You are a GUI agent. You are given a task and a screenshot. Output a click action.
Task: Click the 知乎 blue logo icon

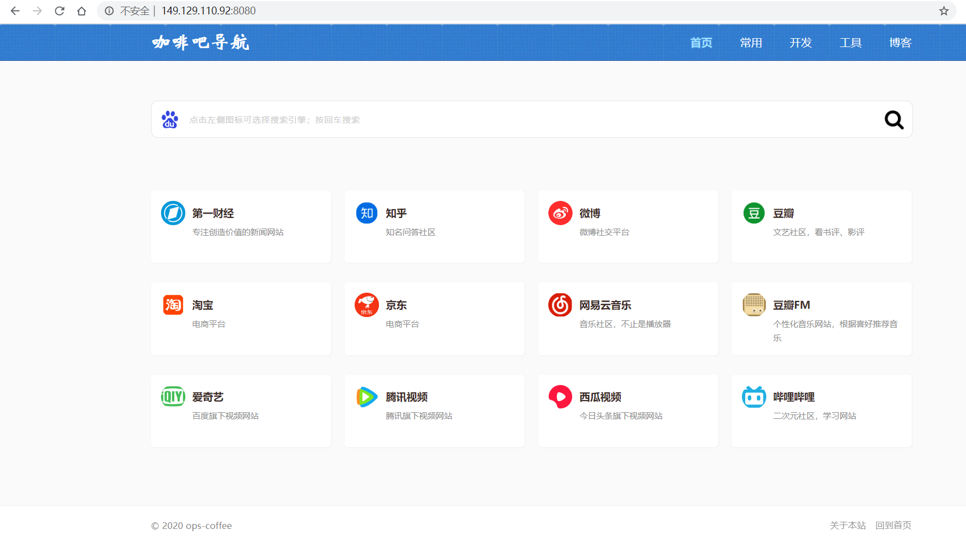367,213
